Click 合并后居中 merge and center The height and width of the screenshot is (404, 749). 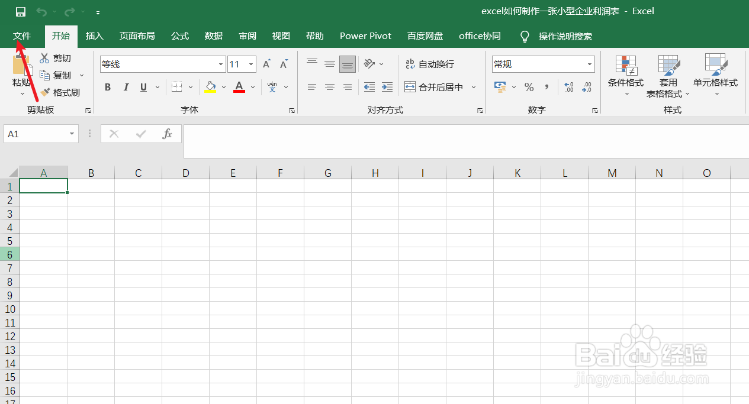[434, 87]
